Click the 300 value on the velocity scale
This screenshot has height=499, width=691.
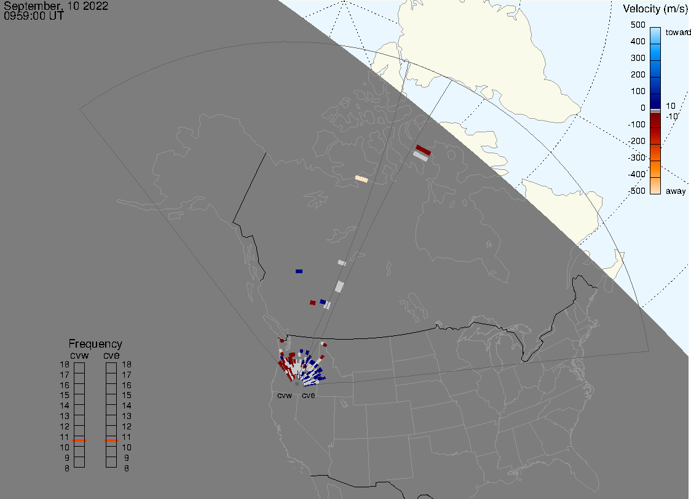coord(638,58)
